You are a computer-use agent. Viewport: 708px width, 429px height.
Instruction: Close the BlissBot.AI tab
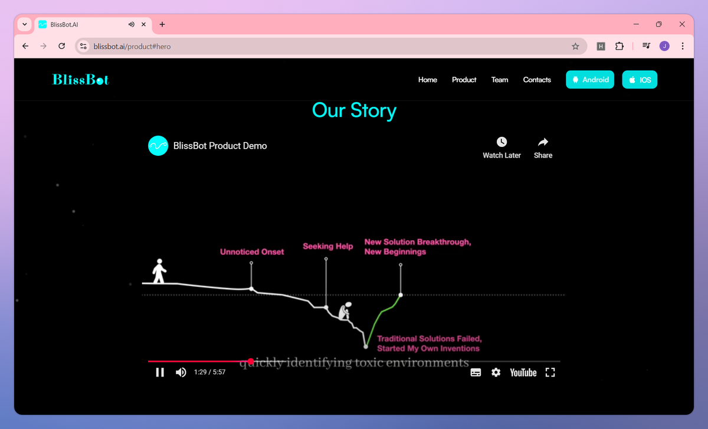[x=145, y=24]
